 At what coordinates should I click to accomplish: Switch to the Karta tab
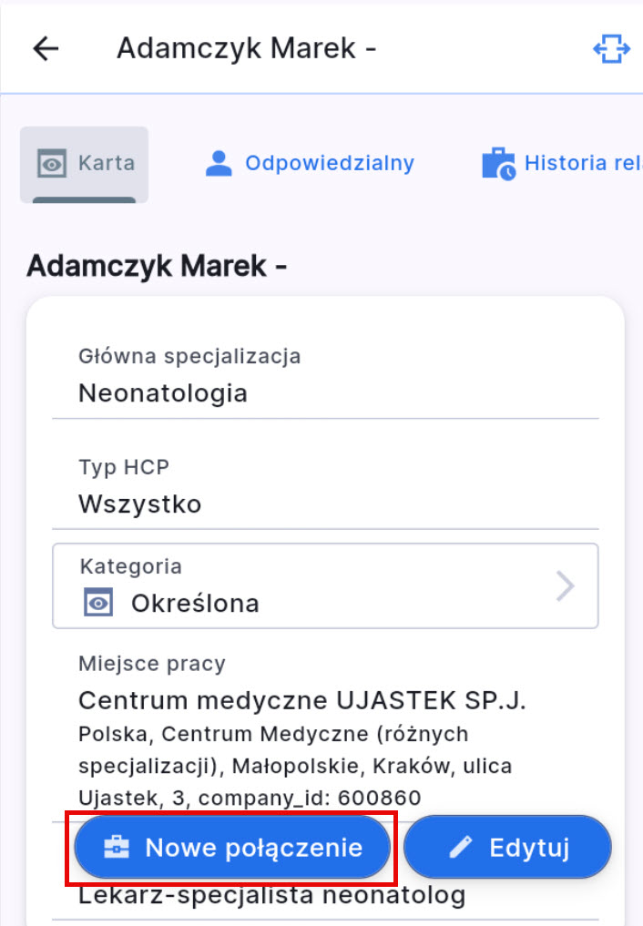click(84, 163)
